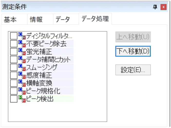Enable the デジタルフィルタ checkbox
The height and width of the screenshot is (128, 171).
tap(14, 36)
